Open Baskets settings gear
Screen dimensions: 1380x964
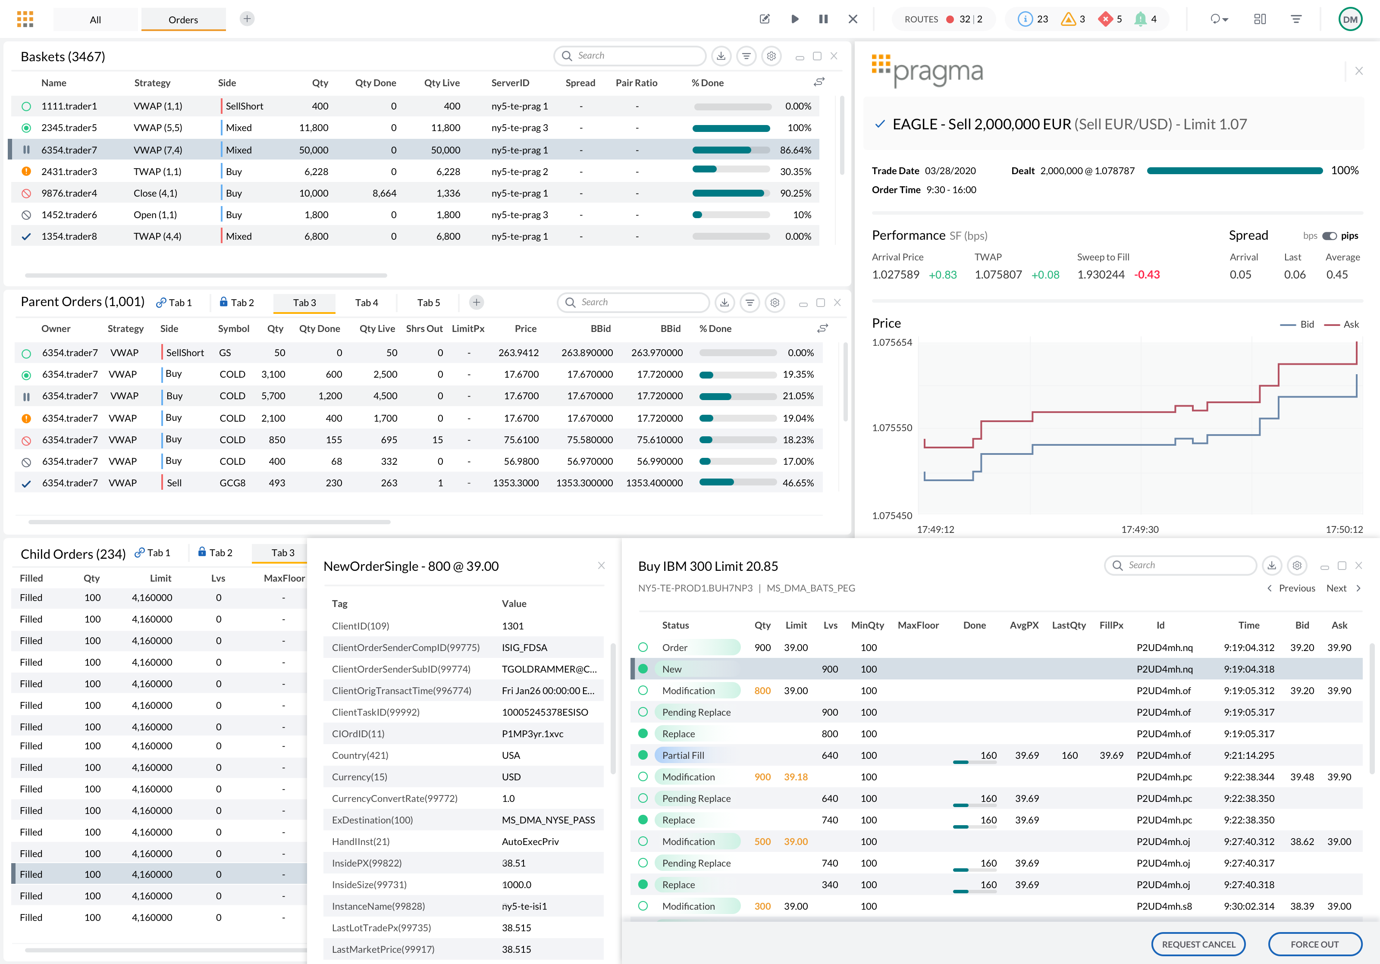[771, 56]
